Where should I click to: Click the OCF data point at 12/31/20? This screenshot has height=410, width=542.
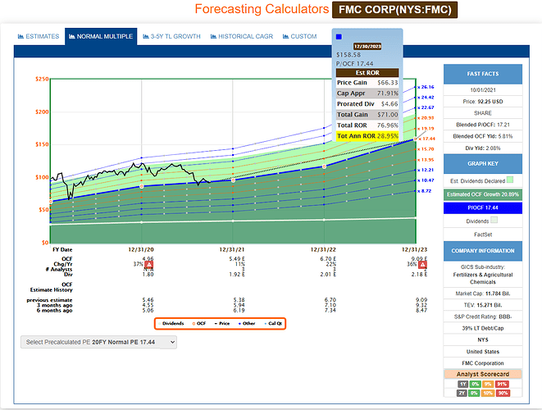coord(141,186)
